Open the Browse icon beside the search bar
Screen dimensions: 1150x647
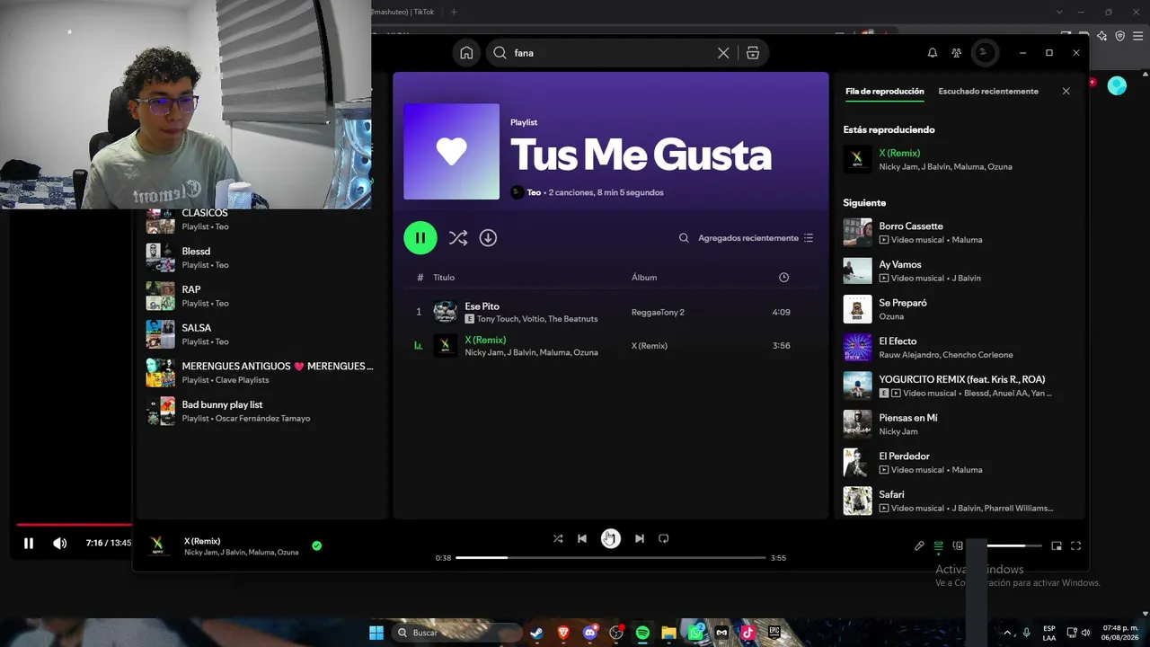(x=753, y=53)
